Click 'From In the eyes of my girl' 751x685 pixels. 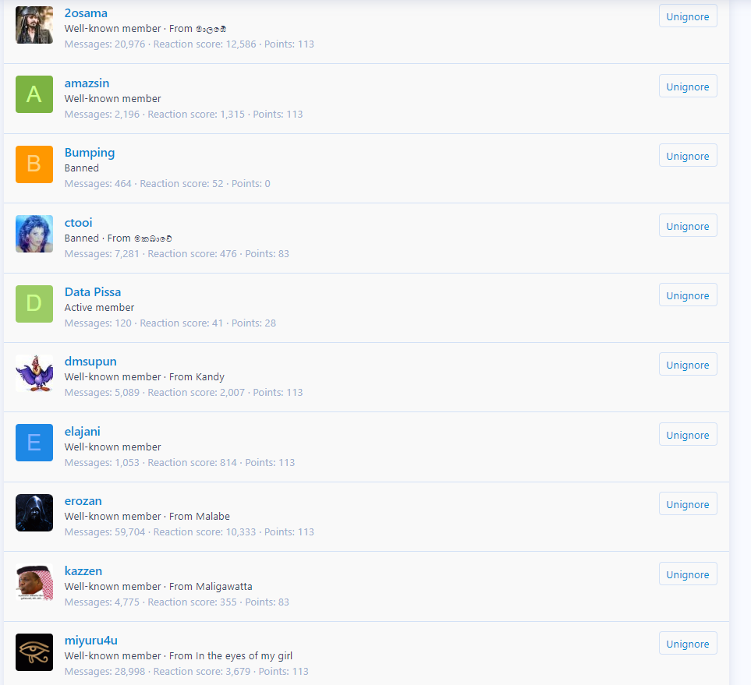231,656
